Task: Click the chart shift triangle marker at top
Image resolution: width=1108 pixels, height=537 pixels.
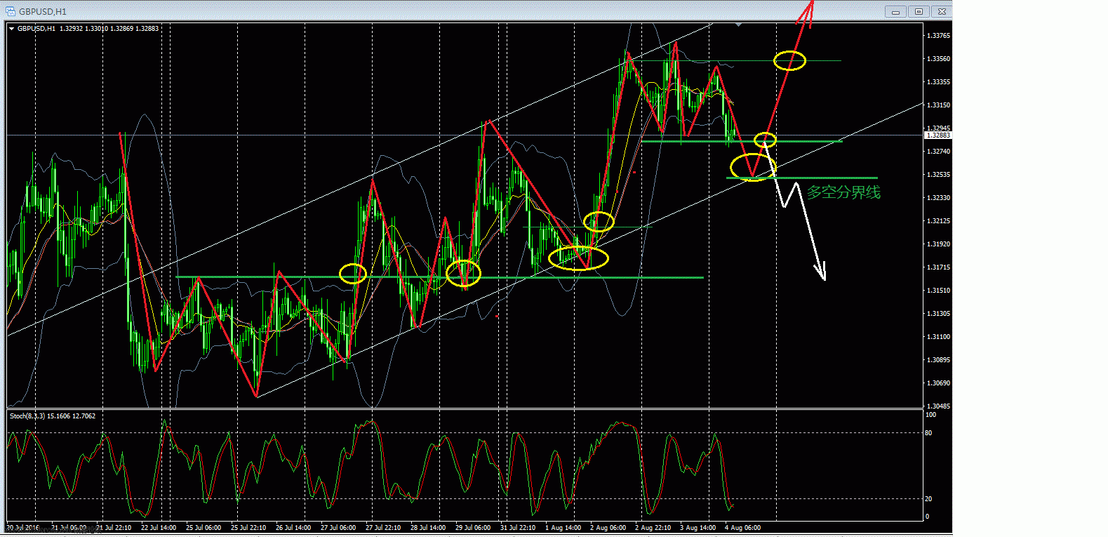Action: pos(738,25)
